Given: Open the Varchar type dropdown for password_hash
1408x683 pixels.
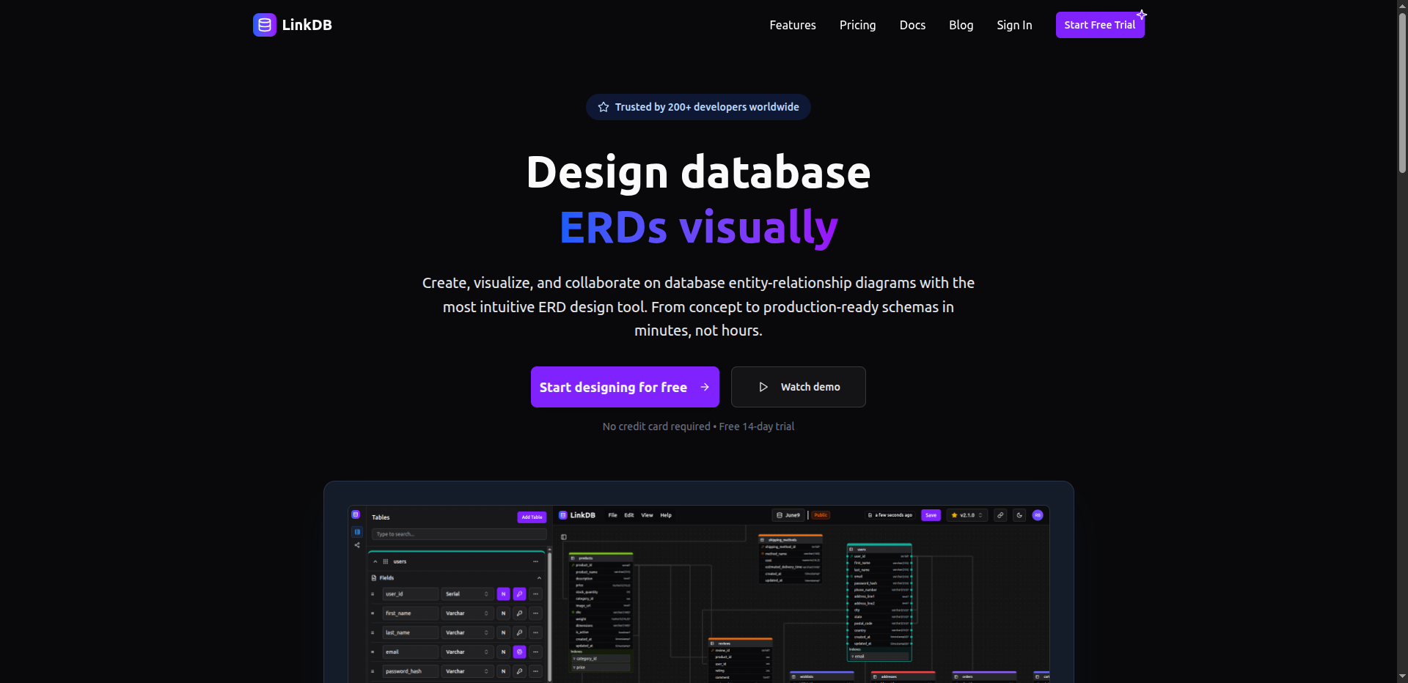Looking at the screenshot, I should tap(467, 671).
